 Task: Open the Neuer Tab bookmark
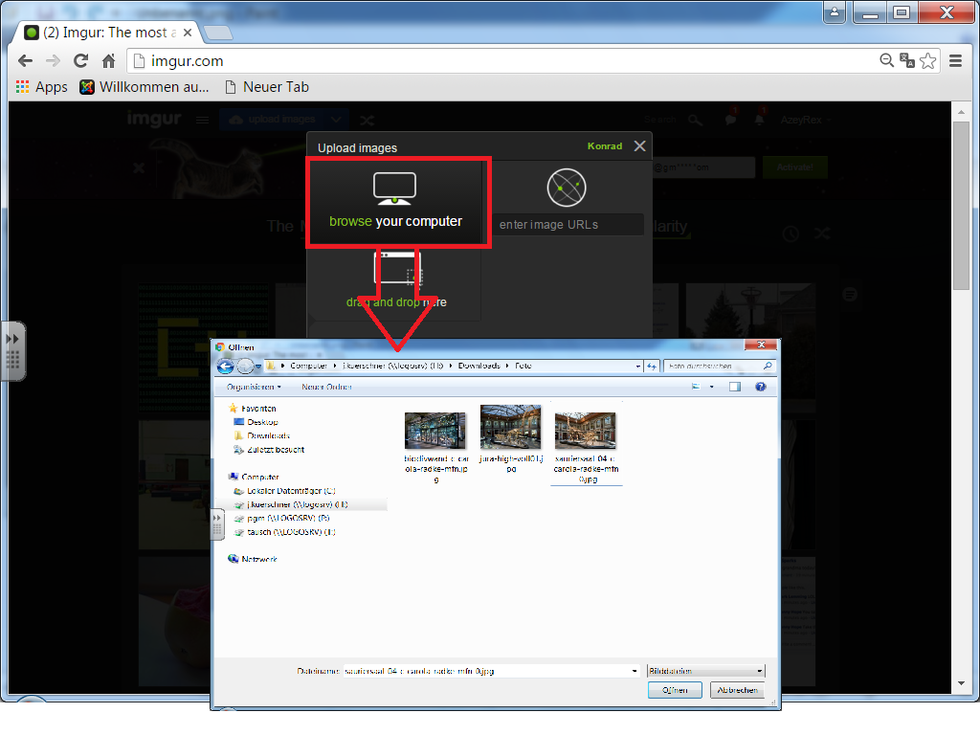[x=266, y=87]
